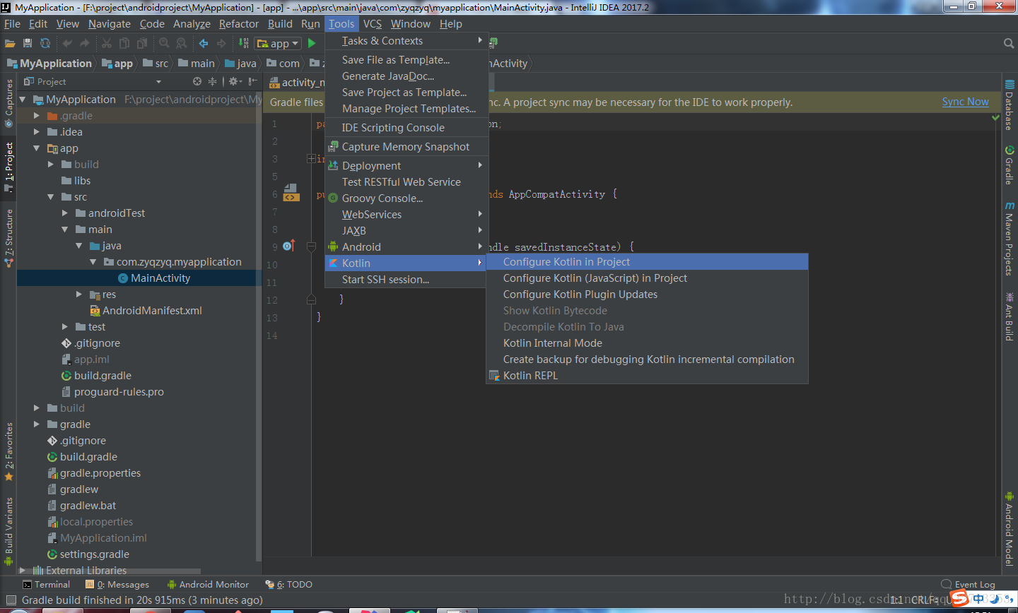
Task: Choose Configure Kotlin Plugin Updates
Action: [647, 294]
